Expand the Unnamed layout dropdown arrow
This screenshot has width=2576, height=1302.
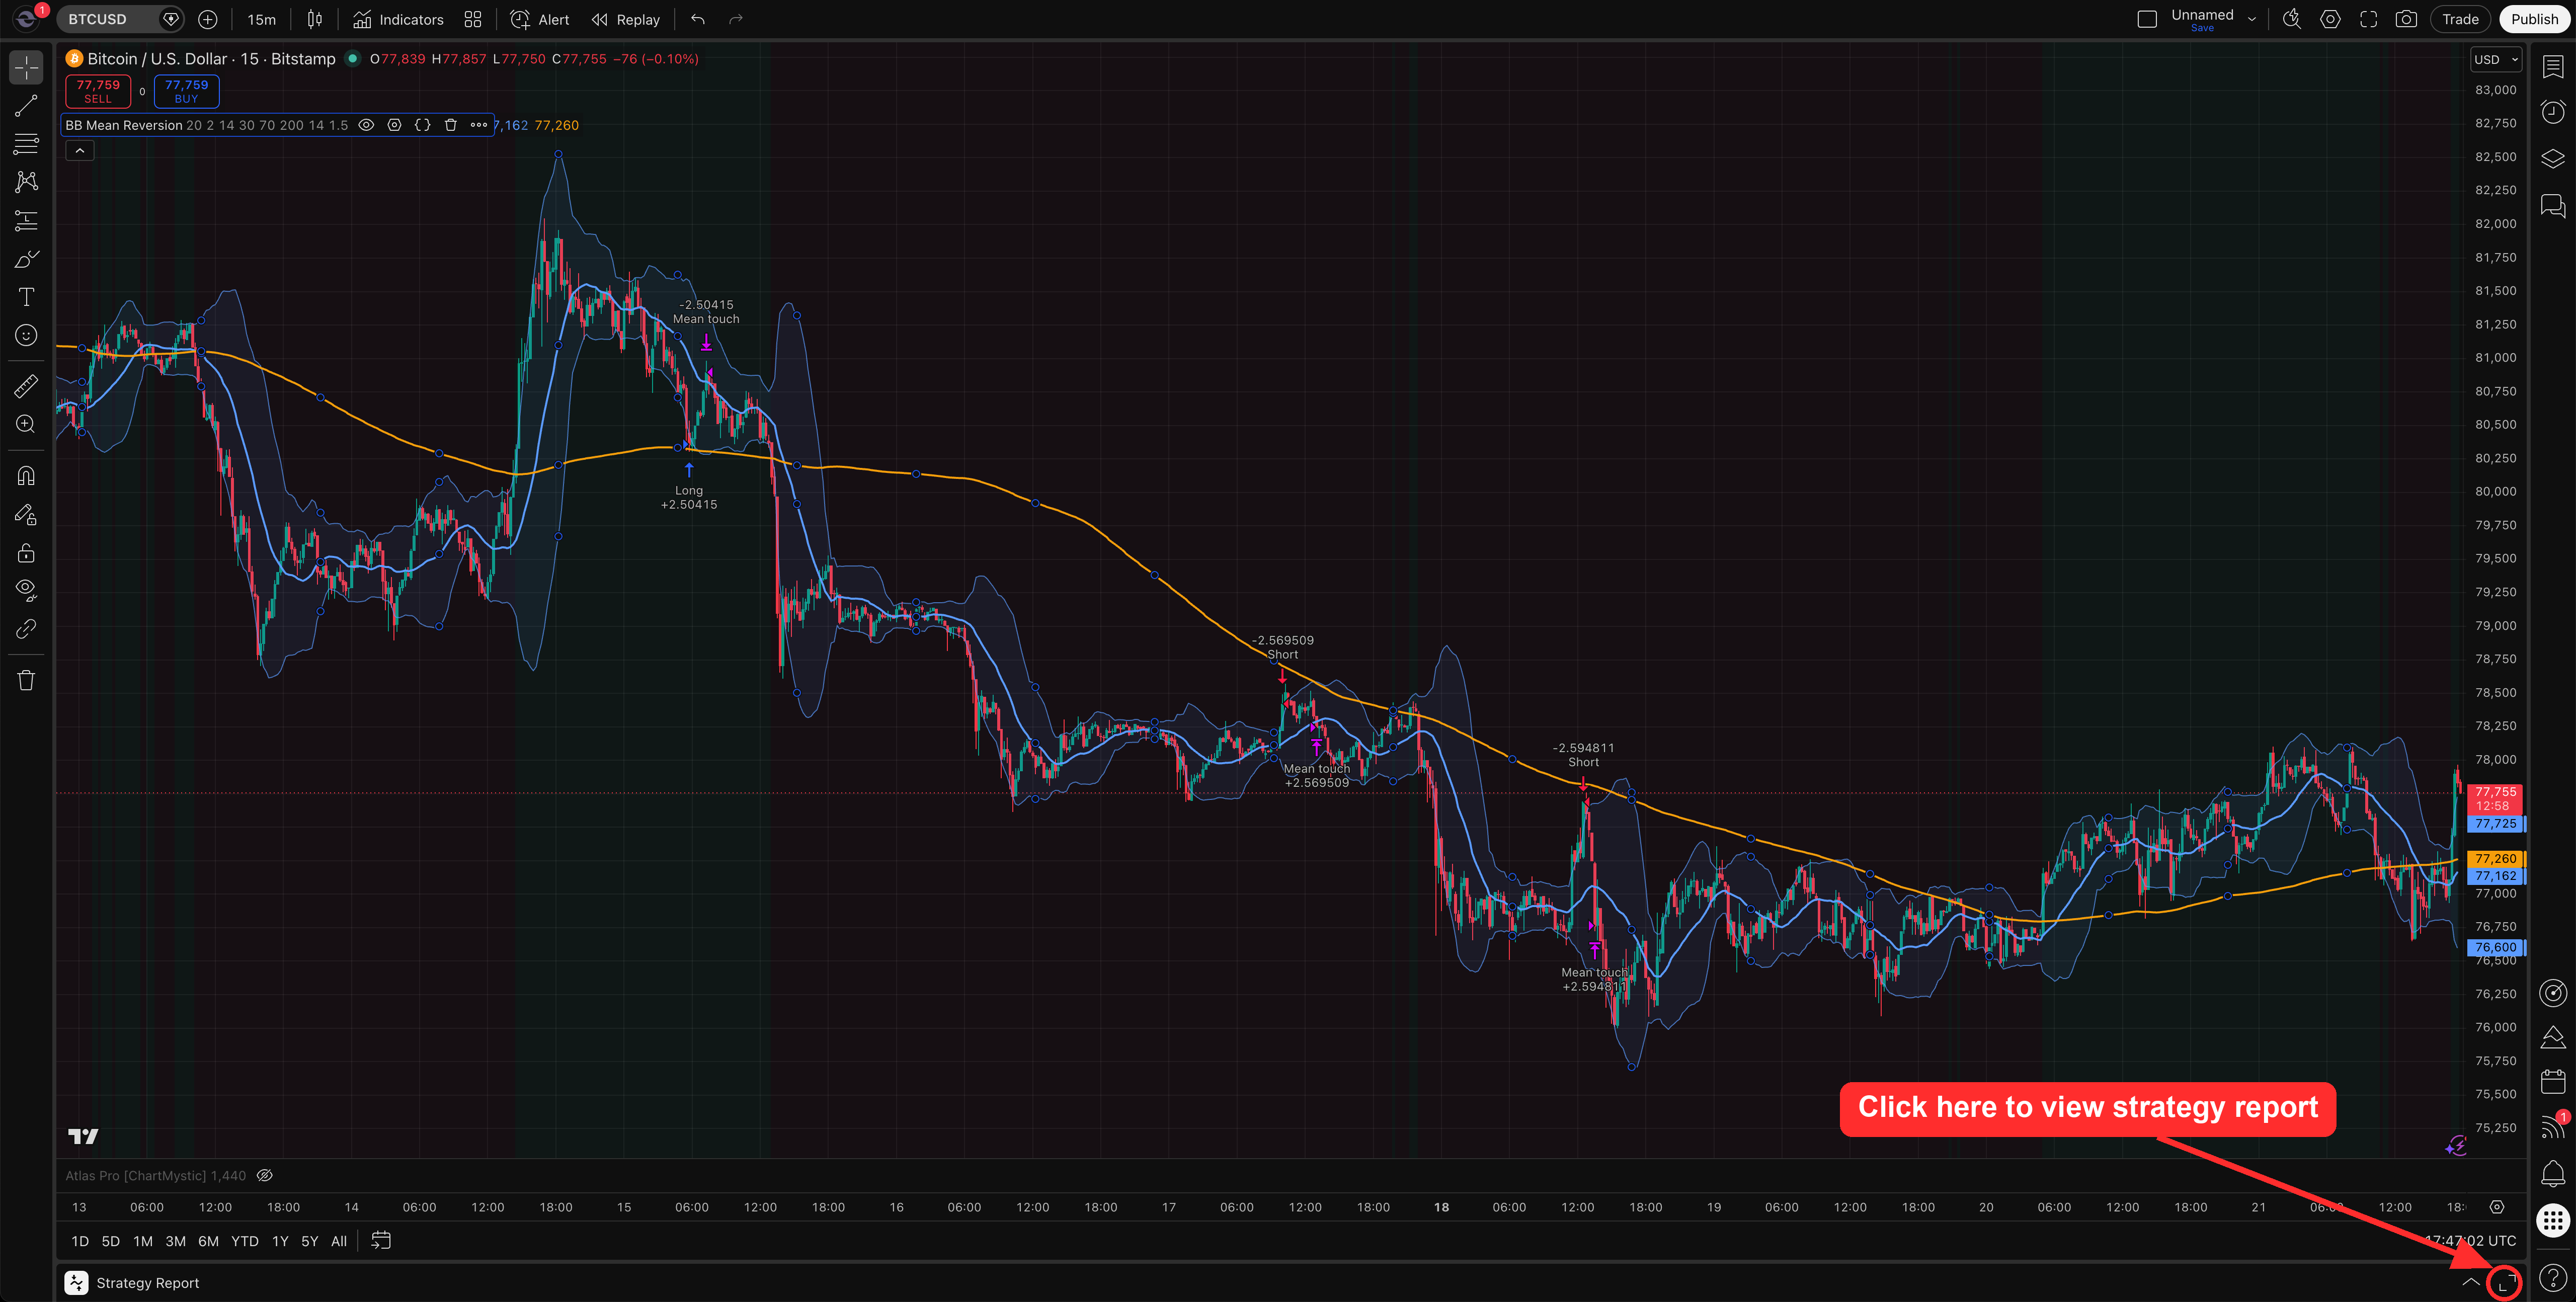tap(2252, 19)
